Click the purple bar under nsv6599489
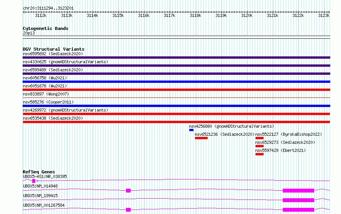The height and width of the screenshot is (214, 341). click(176, 74)
